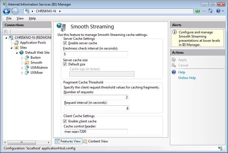Select Smooth in the tree

[36, 62]
